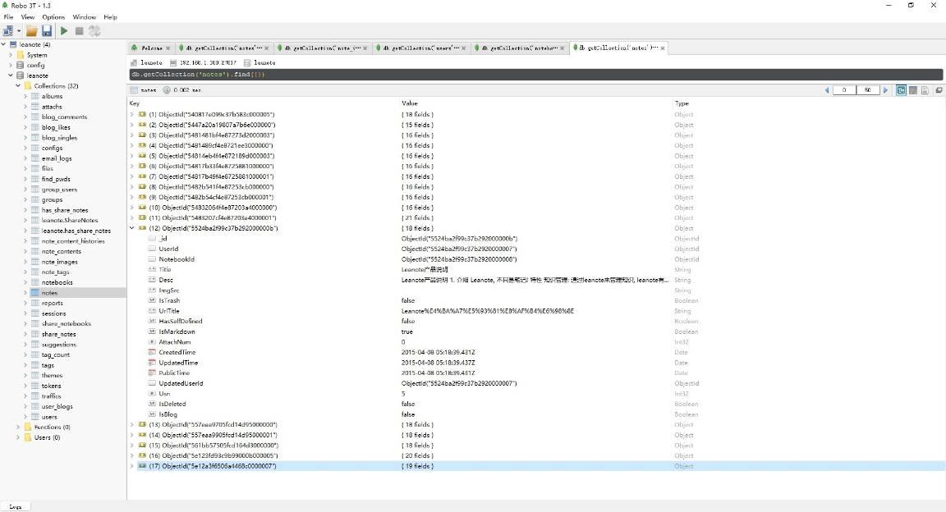Select the IsMarkdown field row
The width and height of the screenshot is (946, 512).
535,331
